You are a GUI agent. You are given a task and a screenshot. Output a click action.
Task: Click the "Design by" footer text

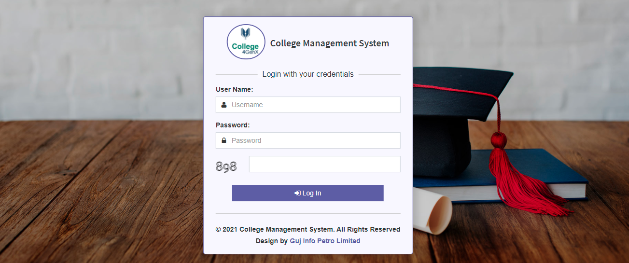271,241
